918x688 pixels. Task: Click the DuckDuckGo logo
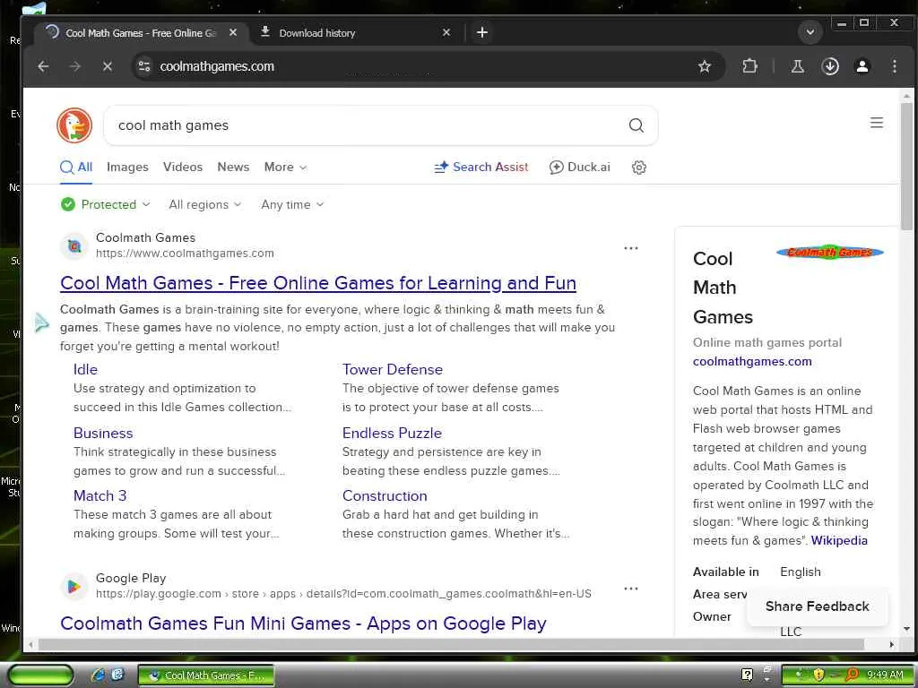[x=74, y=125]
